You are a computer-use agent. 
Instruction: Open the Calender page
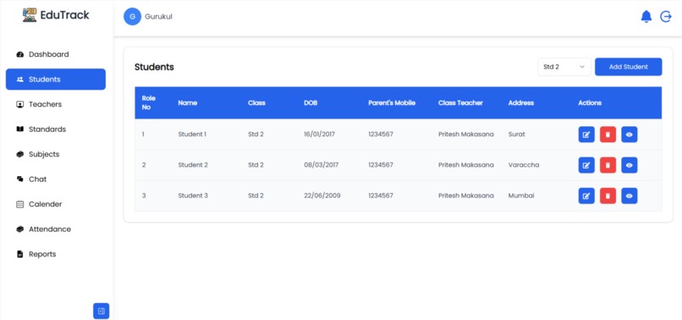click(56, 204)
